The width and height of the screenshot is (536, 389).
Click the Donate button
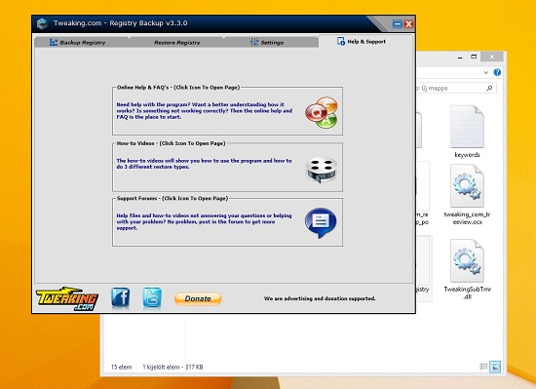tap(198, 298)
